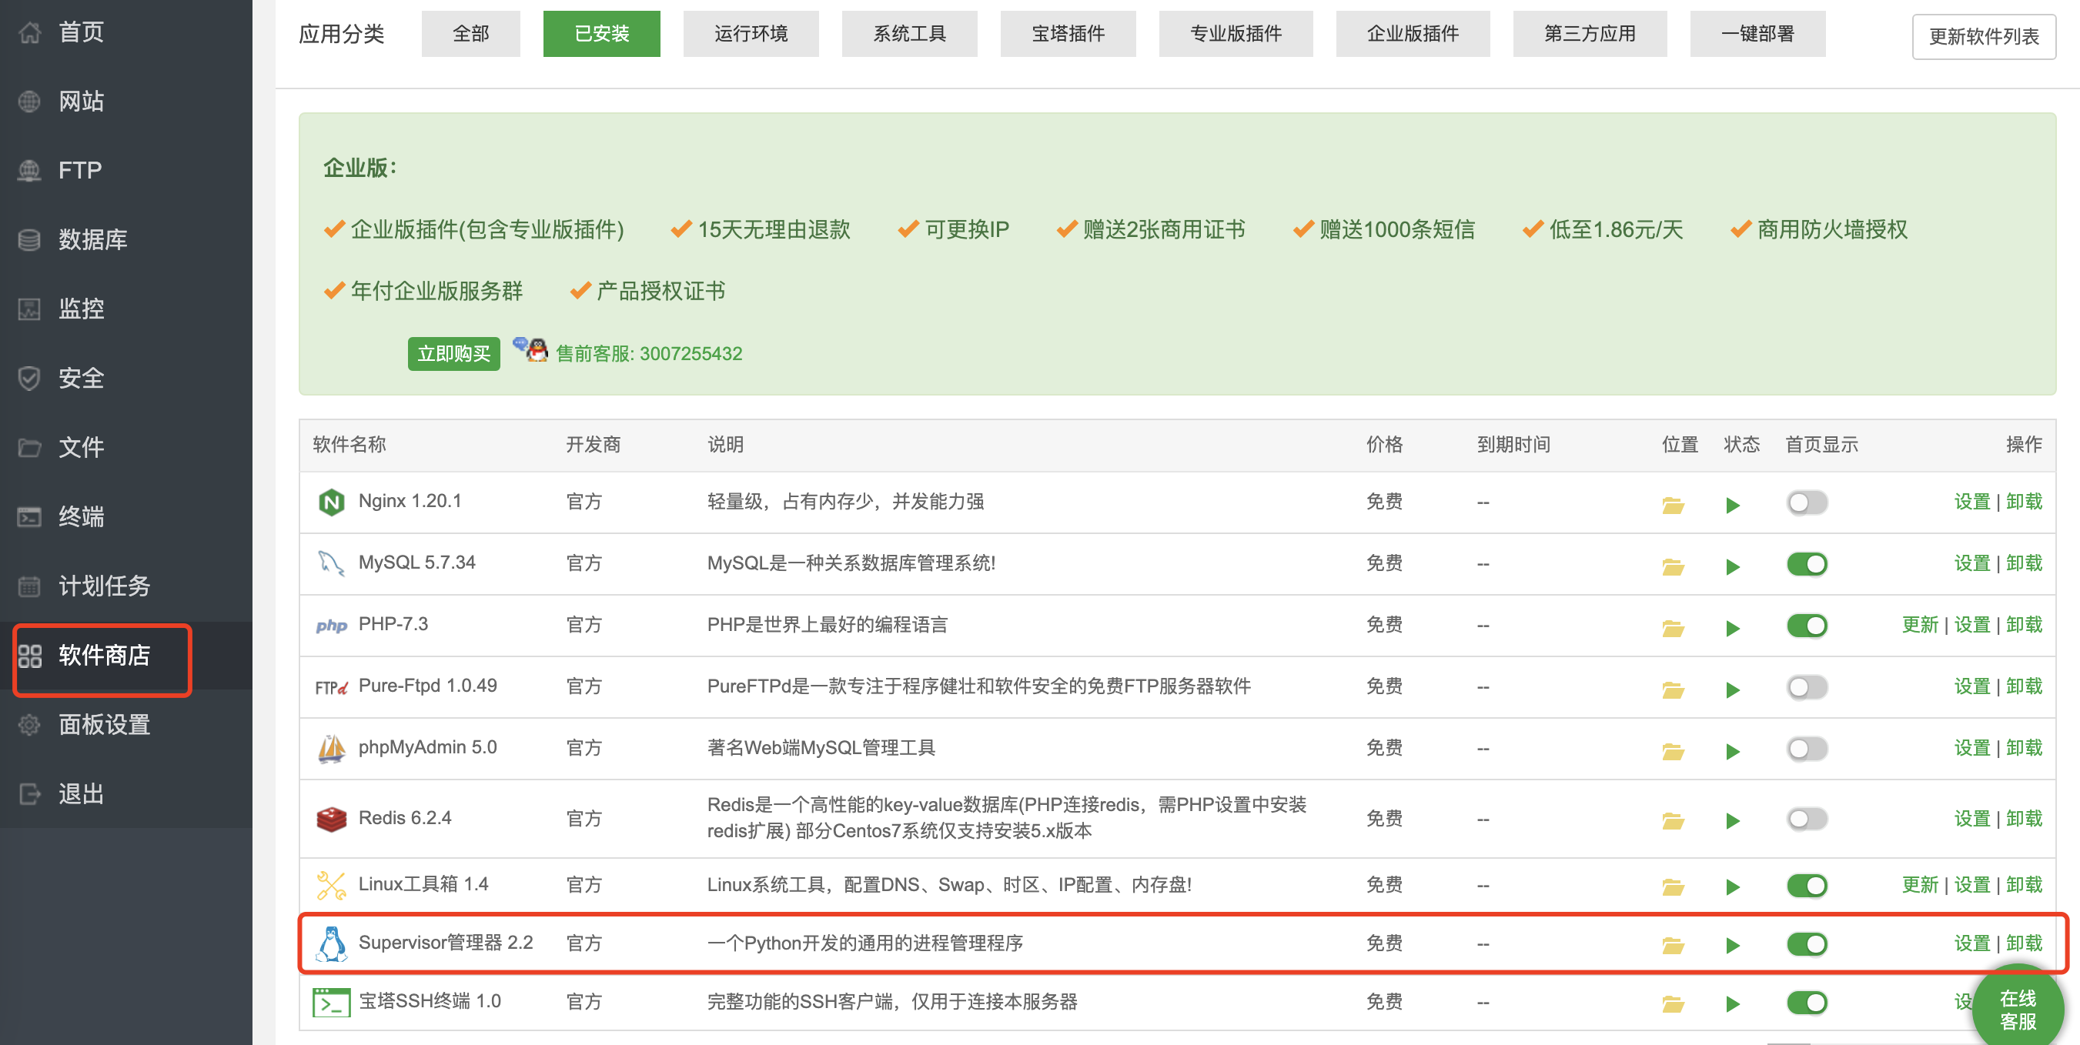2080x1045 pixels.
Task: Click the Nginx logo icon
Action: tap(331, 502)
